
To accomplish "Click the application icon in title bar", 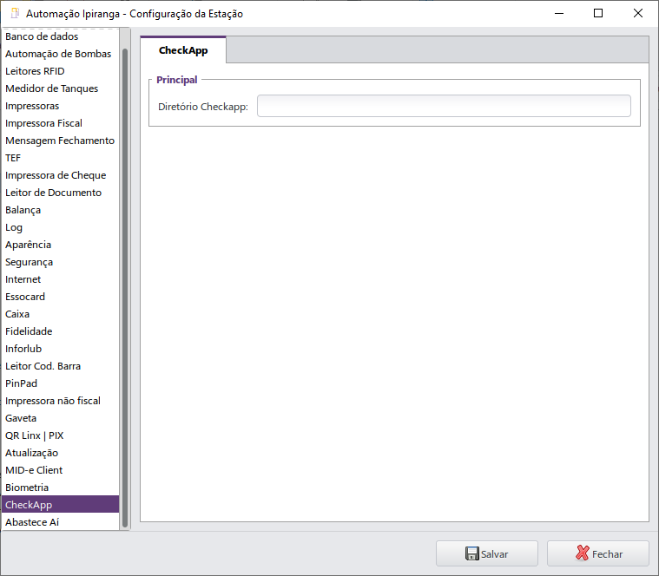I will click(x=15, y=13).
